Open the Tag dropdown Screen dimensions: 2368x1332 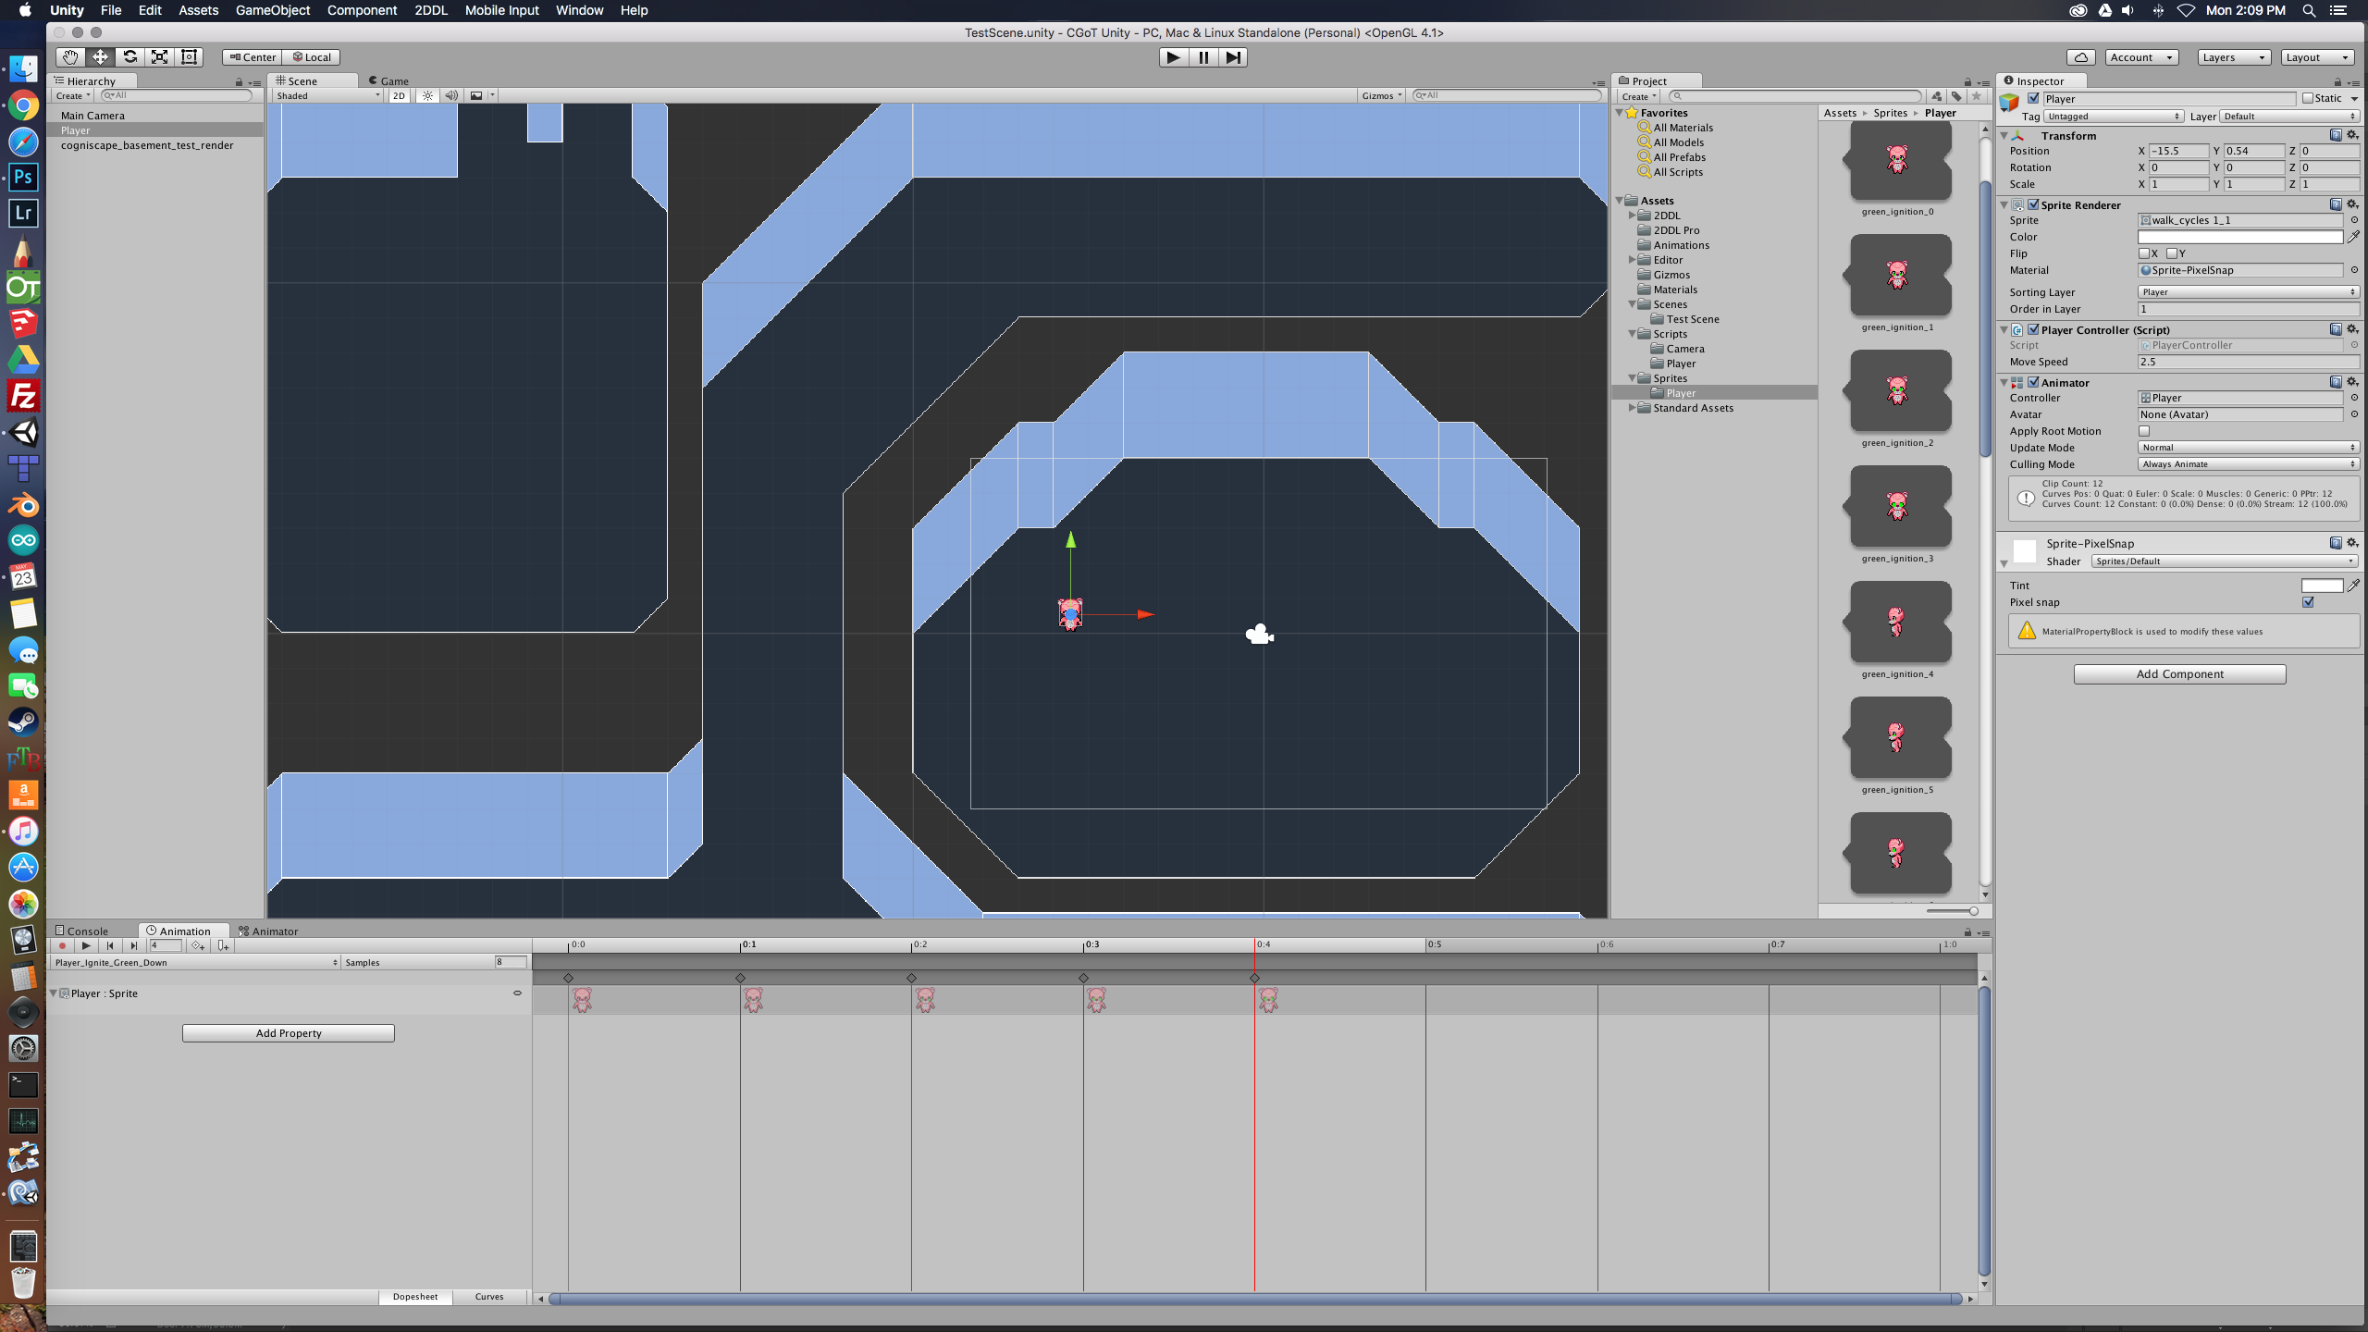2114,117
